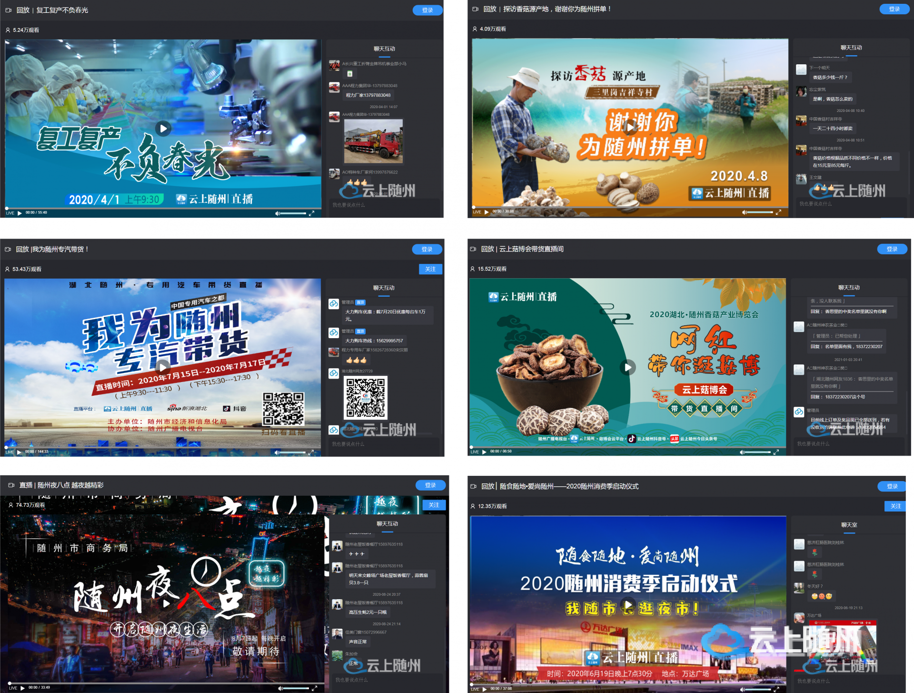The height and width of the screenshot is (693, 914).
Task: Click 关注 button in 消费季启动仪式 panel
Action: [x=896, y=506]
